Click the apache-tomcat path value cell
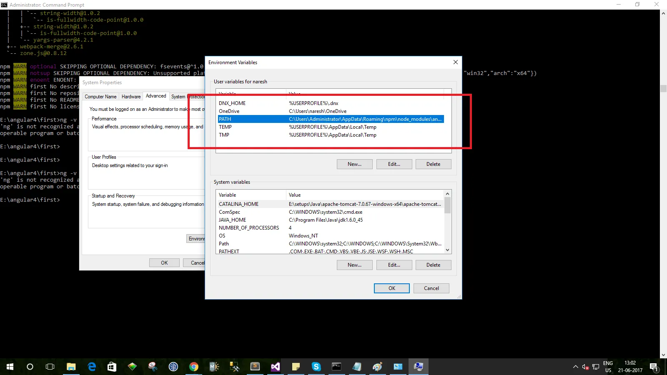667x375 pixels. [x=365, y=204]
